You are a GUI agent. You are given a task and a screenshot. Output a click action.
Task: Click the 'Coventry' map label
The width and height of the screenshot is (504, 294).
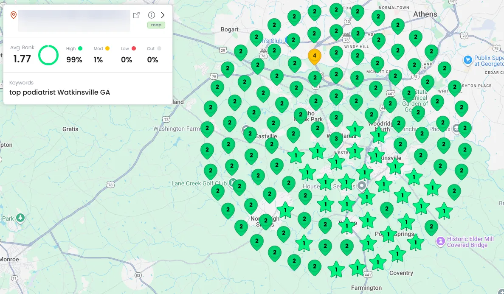pos(401,273)
